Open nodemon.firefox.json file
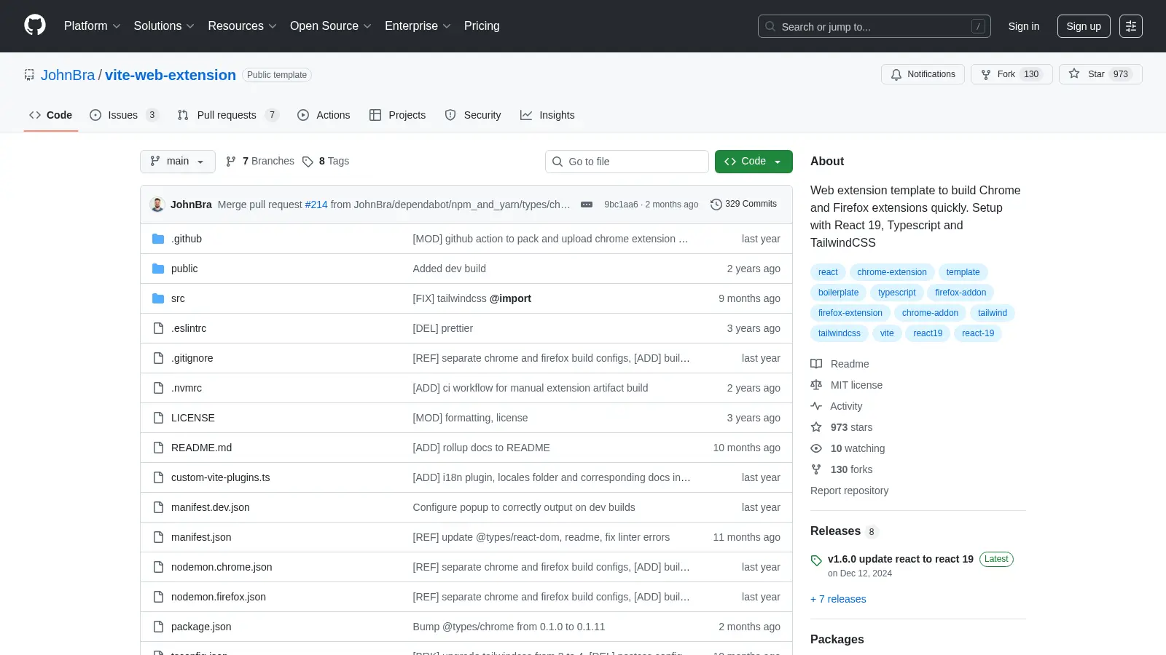 219,597
